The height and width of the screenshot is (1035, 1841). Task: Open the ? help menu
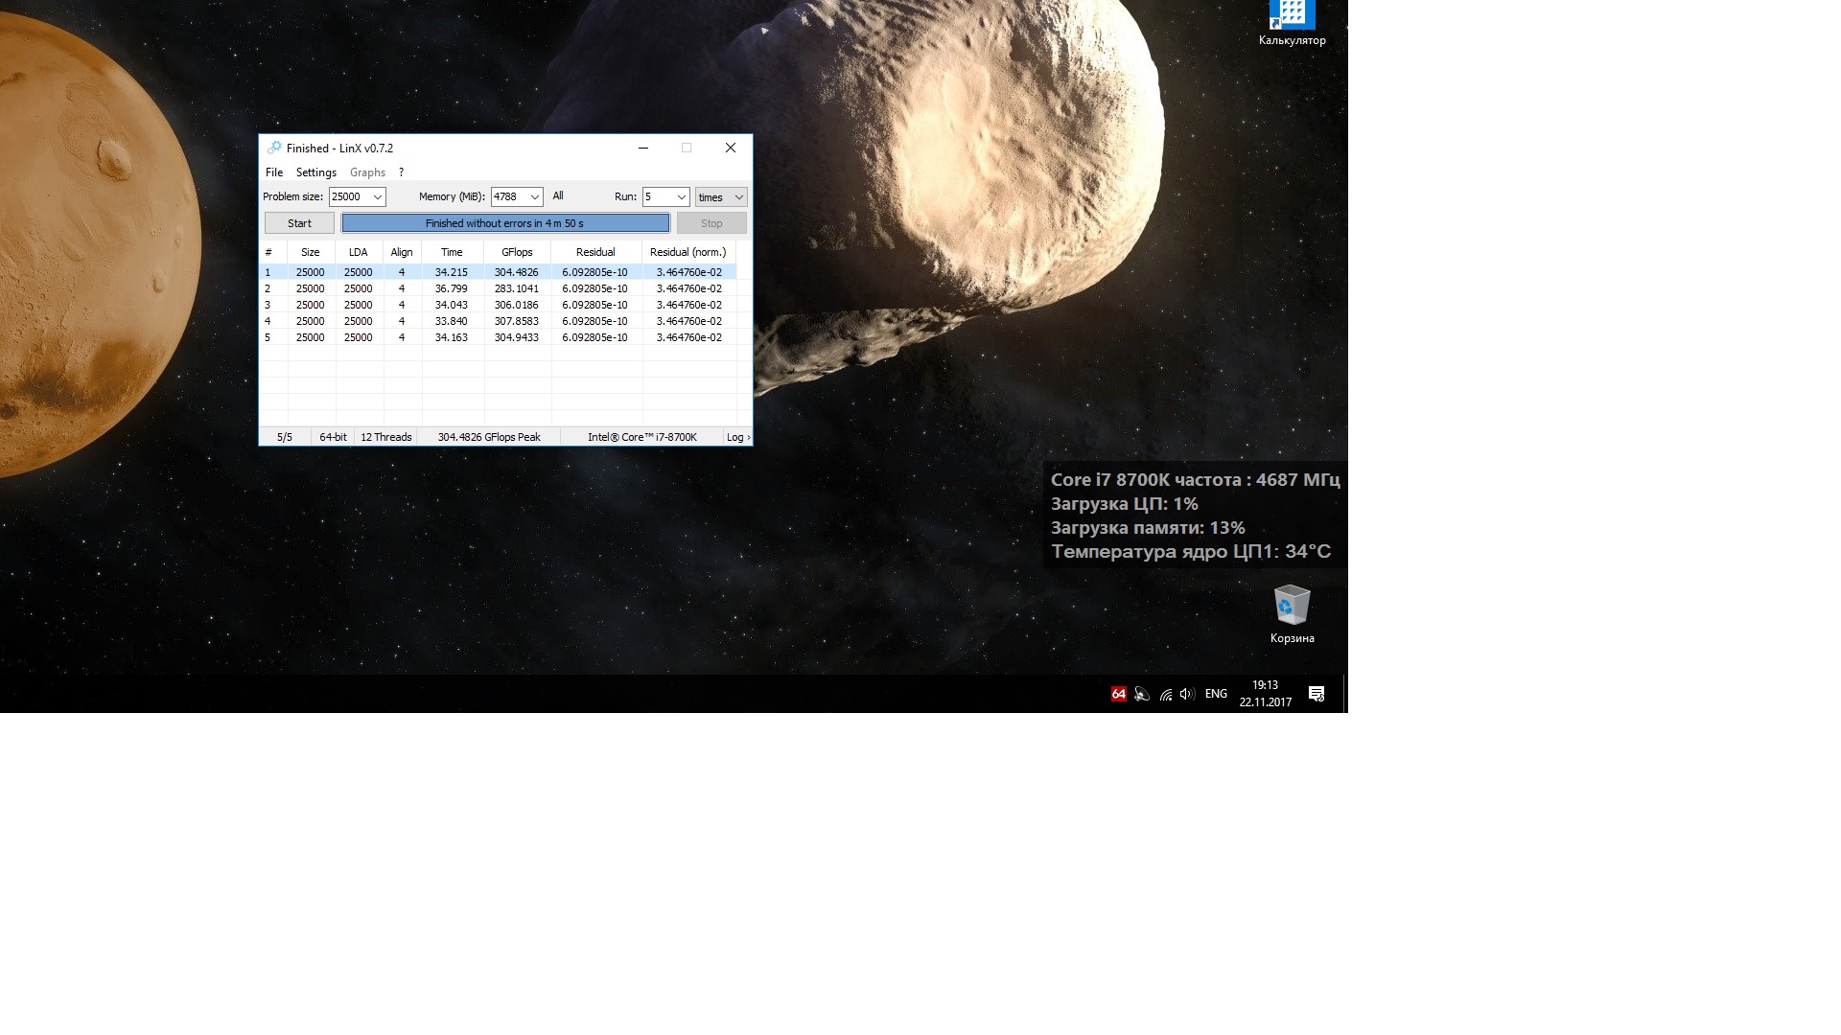tap(401, 172)
